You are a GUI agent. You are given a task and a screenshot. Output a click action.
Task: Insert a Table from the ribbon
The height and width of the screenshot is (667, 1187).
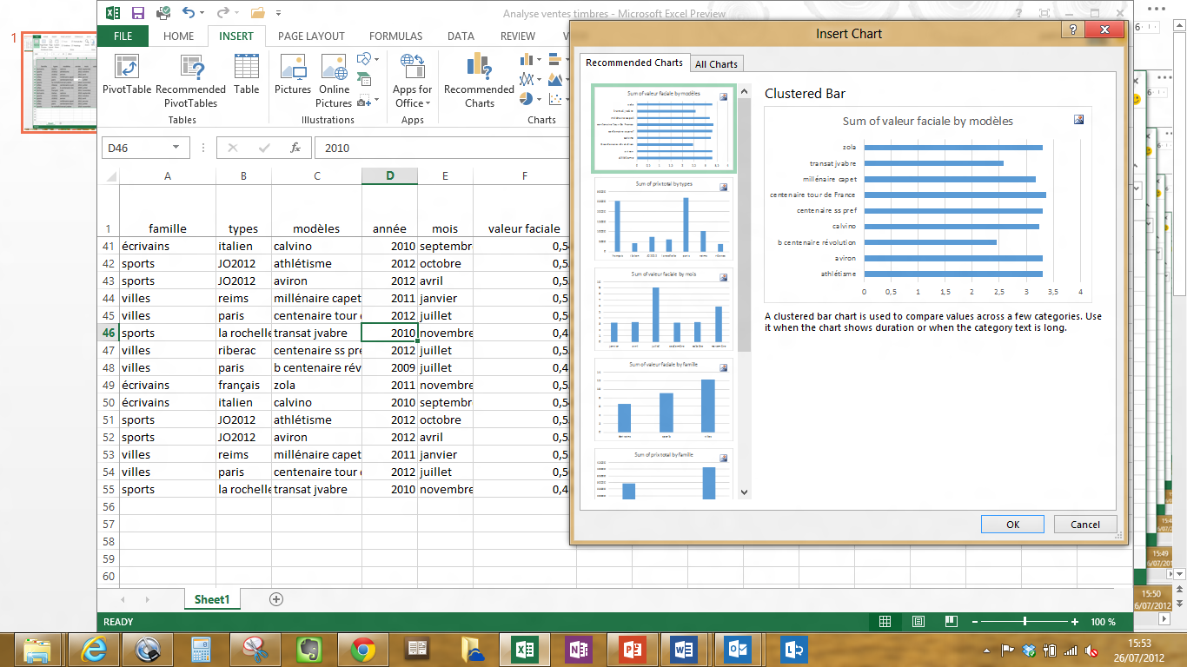246,68
